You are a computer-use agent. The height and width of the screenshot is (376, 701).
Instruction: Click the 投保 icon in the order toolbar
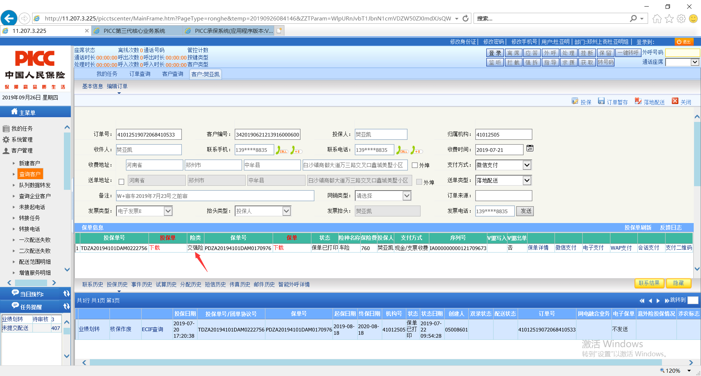coord(575,101)
